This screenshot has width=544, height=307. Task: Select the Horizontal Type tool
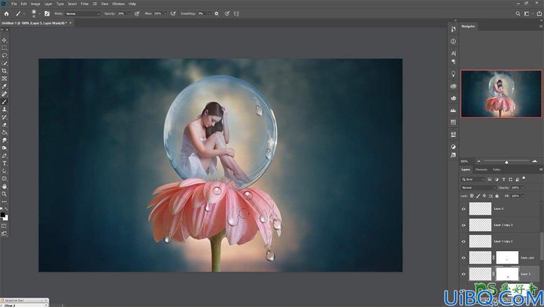click(x=4, y=163)
